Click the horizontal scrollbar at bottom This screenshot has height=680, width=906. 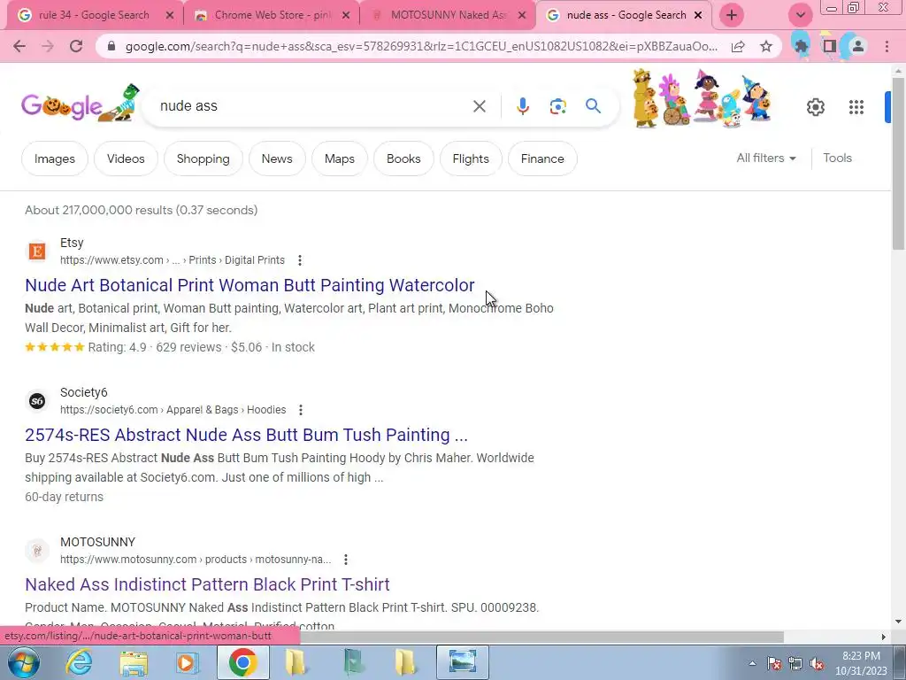point(541,637)
